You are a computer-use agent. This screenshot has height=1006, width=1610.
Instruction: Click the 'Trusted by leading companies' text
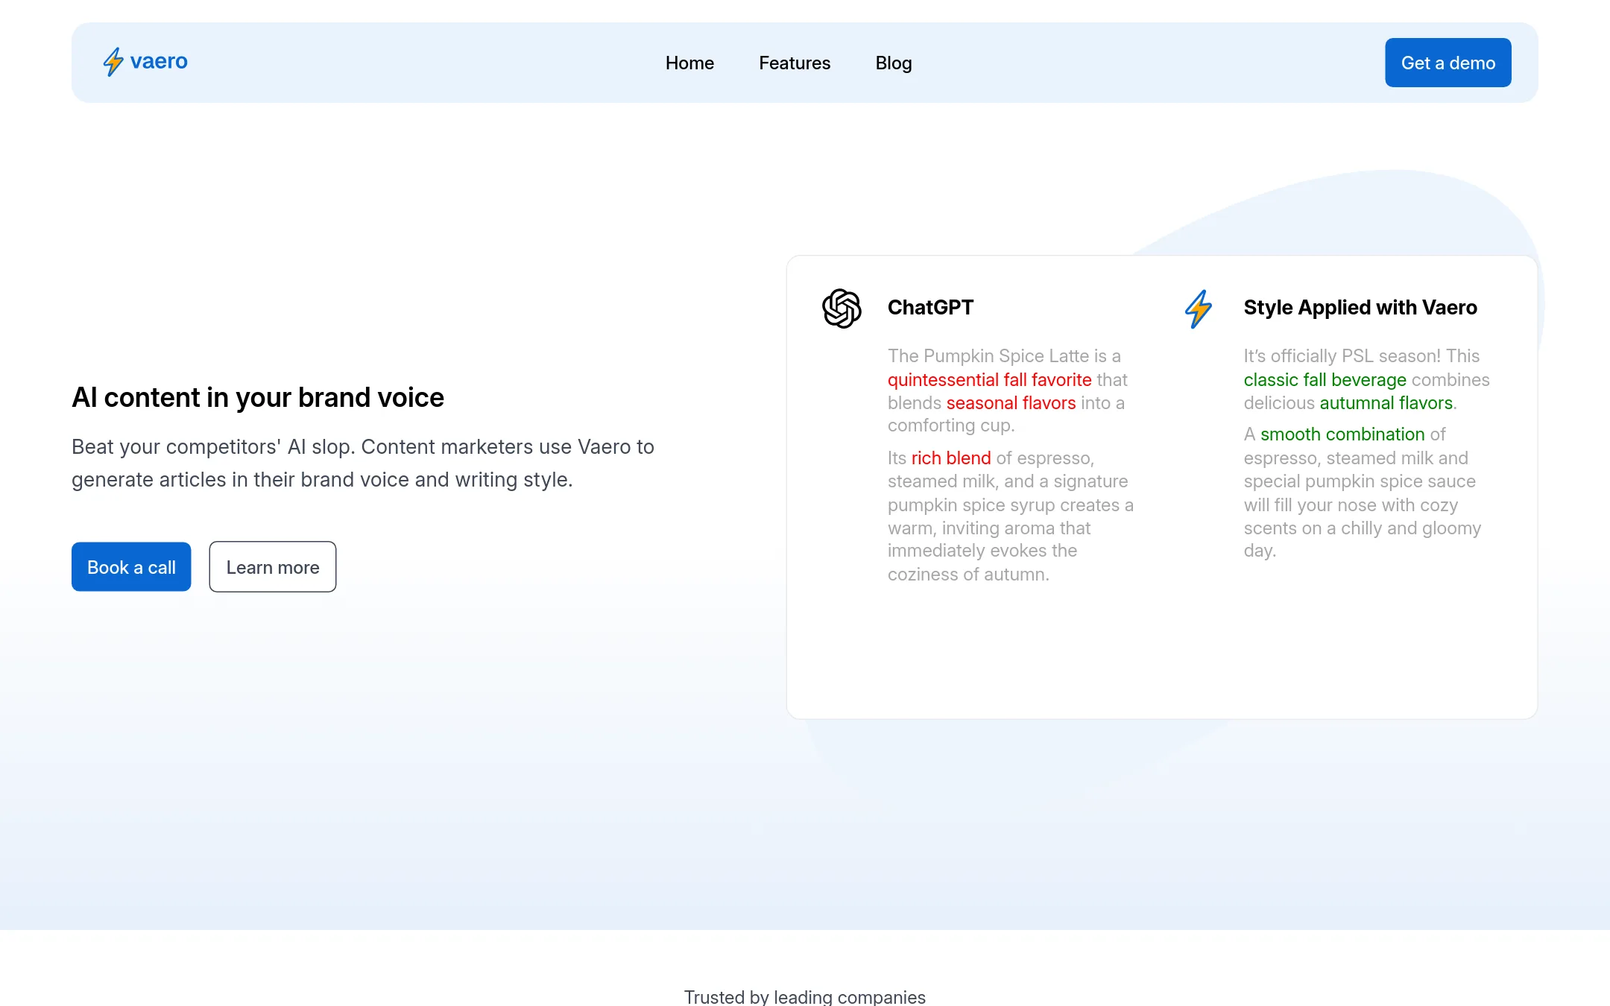point(805,997)
